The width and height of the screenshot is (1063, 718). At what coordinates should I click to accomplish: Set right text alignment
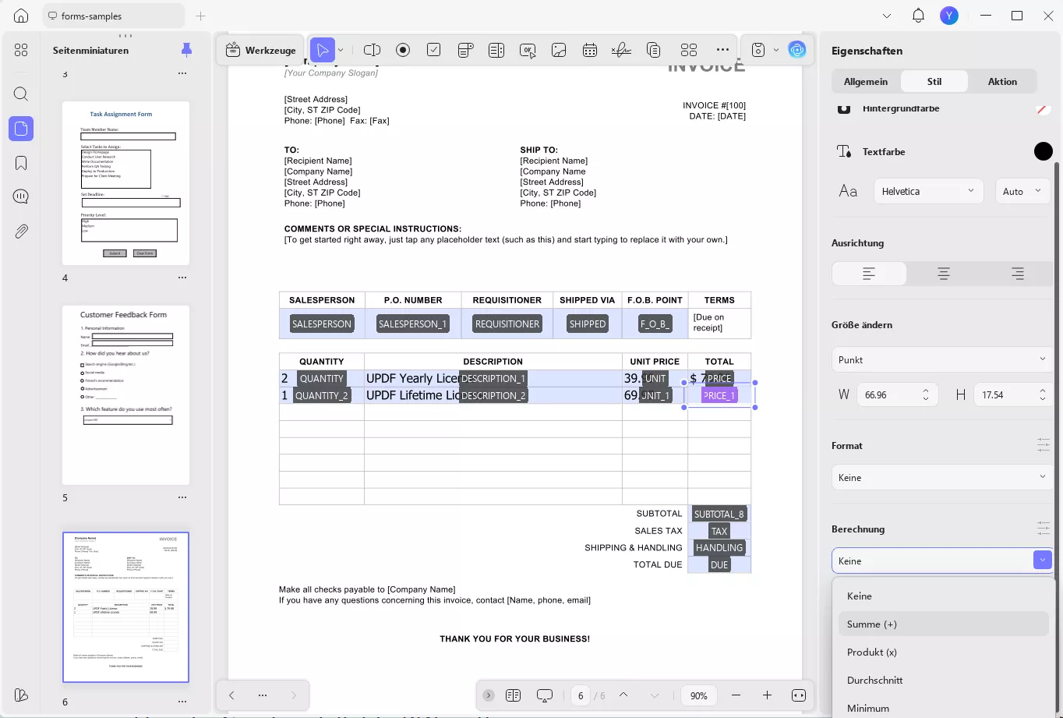pyautogui.click(x=1017, y=274)
